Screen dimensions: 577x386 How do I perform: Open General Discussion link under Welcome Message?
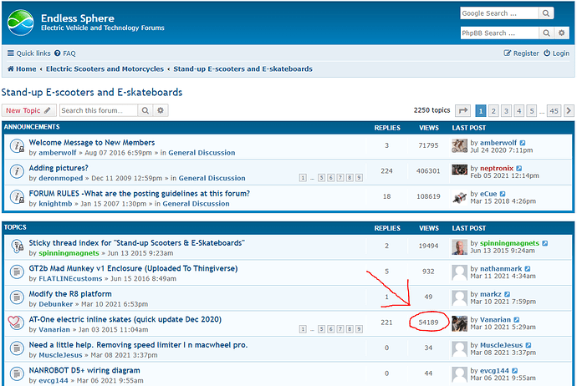[x=202, y=153]
